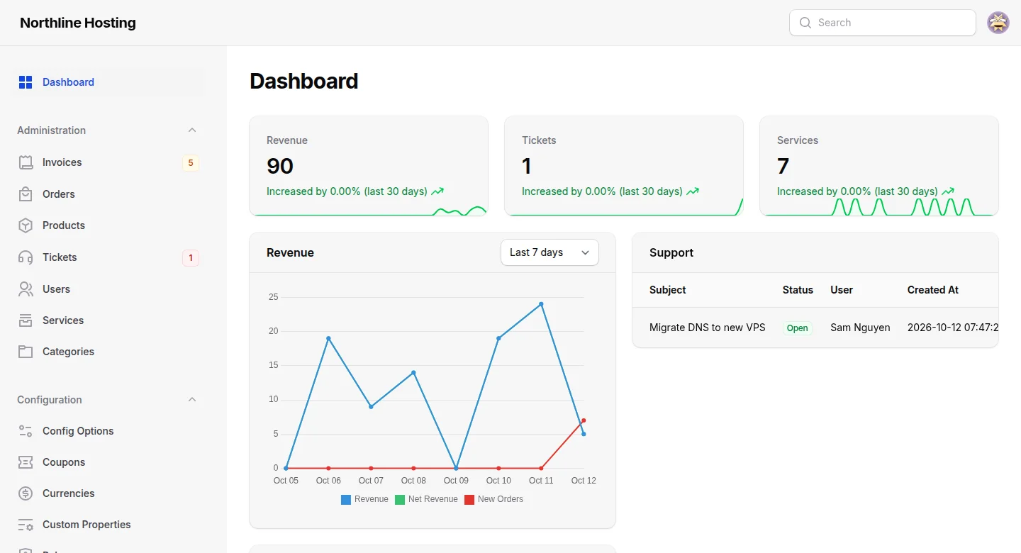Toggle New Orders series in legend
This screenshot has width=1021, height=553.
493,499
